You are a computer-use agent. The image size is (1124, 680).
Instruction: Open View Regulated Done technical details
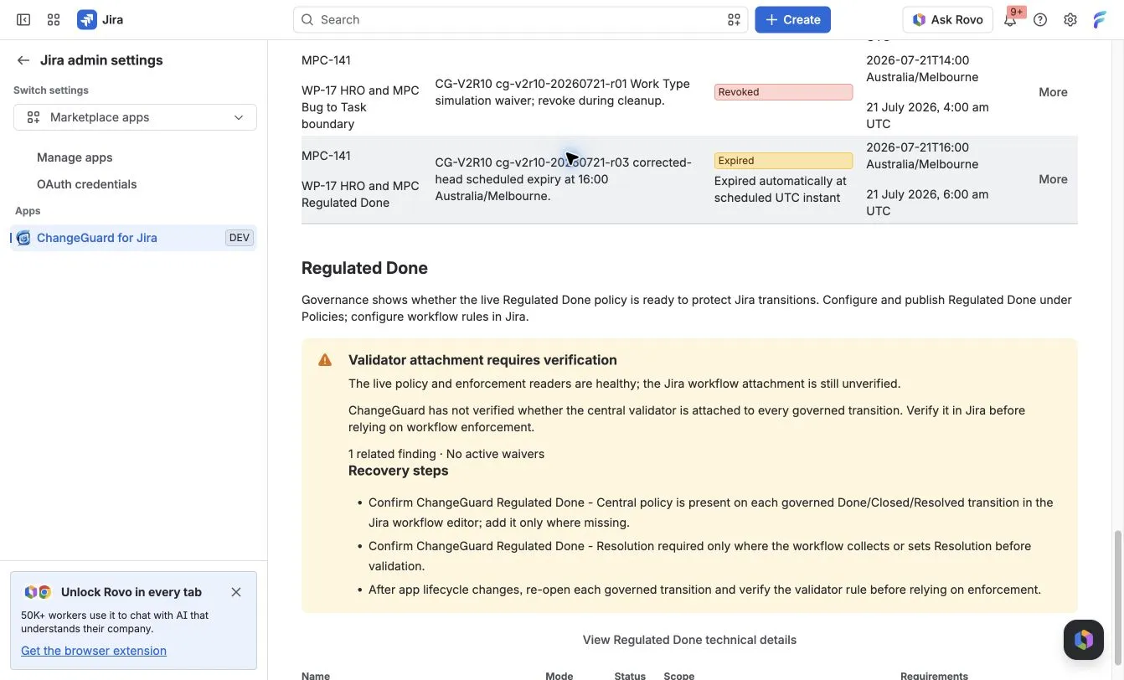[x=689, y=640]
